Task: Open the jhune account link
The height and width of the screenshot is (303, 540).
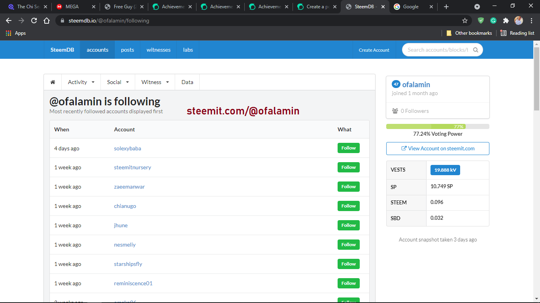Action: pos(121,225)
